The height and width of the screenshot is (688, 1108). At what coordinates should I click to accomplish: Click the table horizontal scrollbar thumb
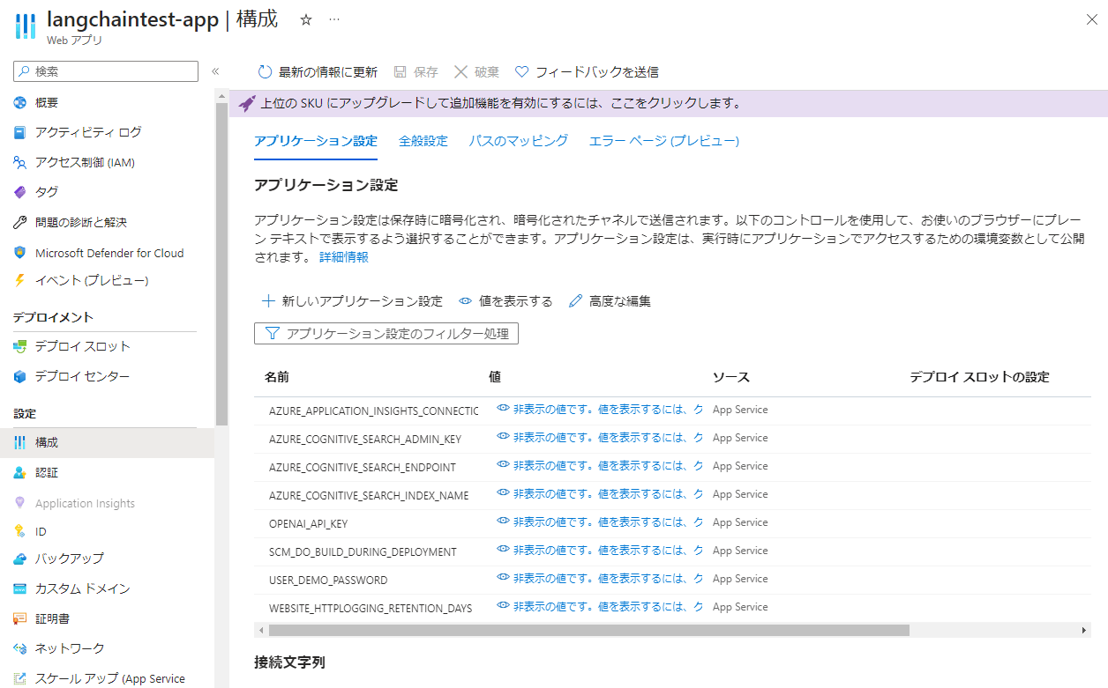click(x=588, y=631)
